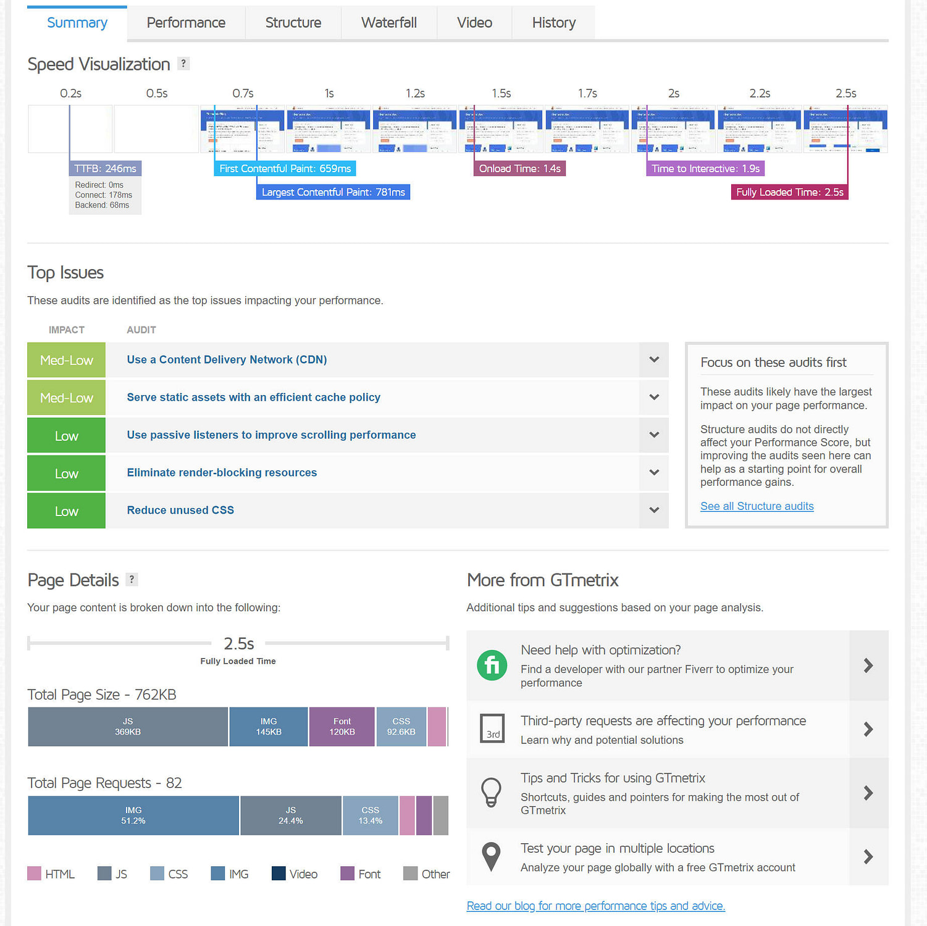927x926 pixels.
Task: Expand the Eliminate render-blocking resources audit
Action: coord(653,473)
